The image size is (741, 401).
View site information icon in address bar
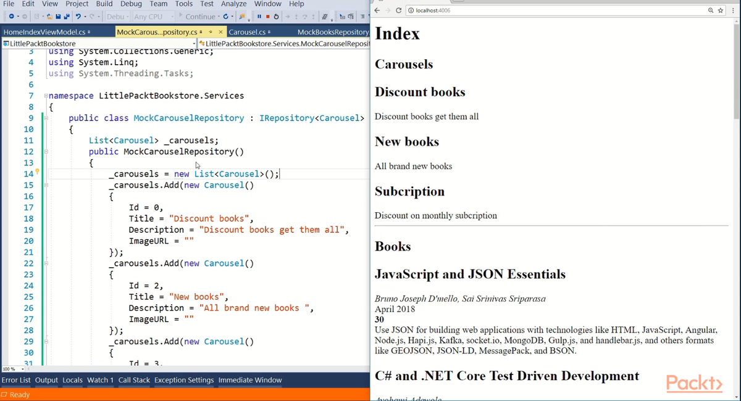tap(411, 10)
